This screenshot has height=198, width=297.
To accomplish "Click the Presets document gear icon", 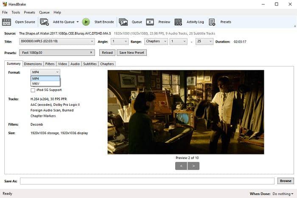I will point(212,22).
